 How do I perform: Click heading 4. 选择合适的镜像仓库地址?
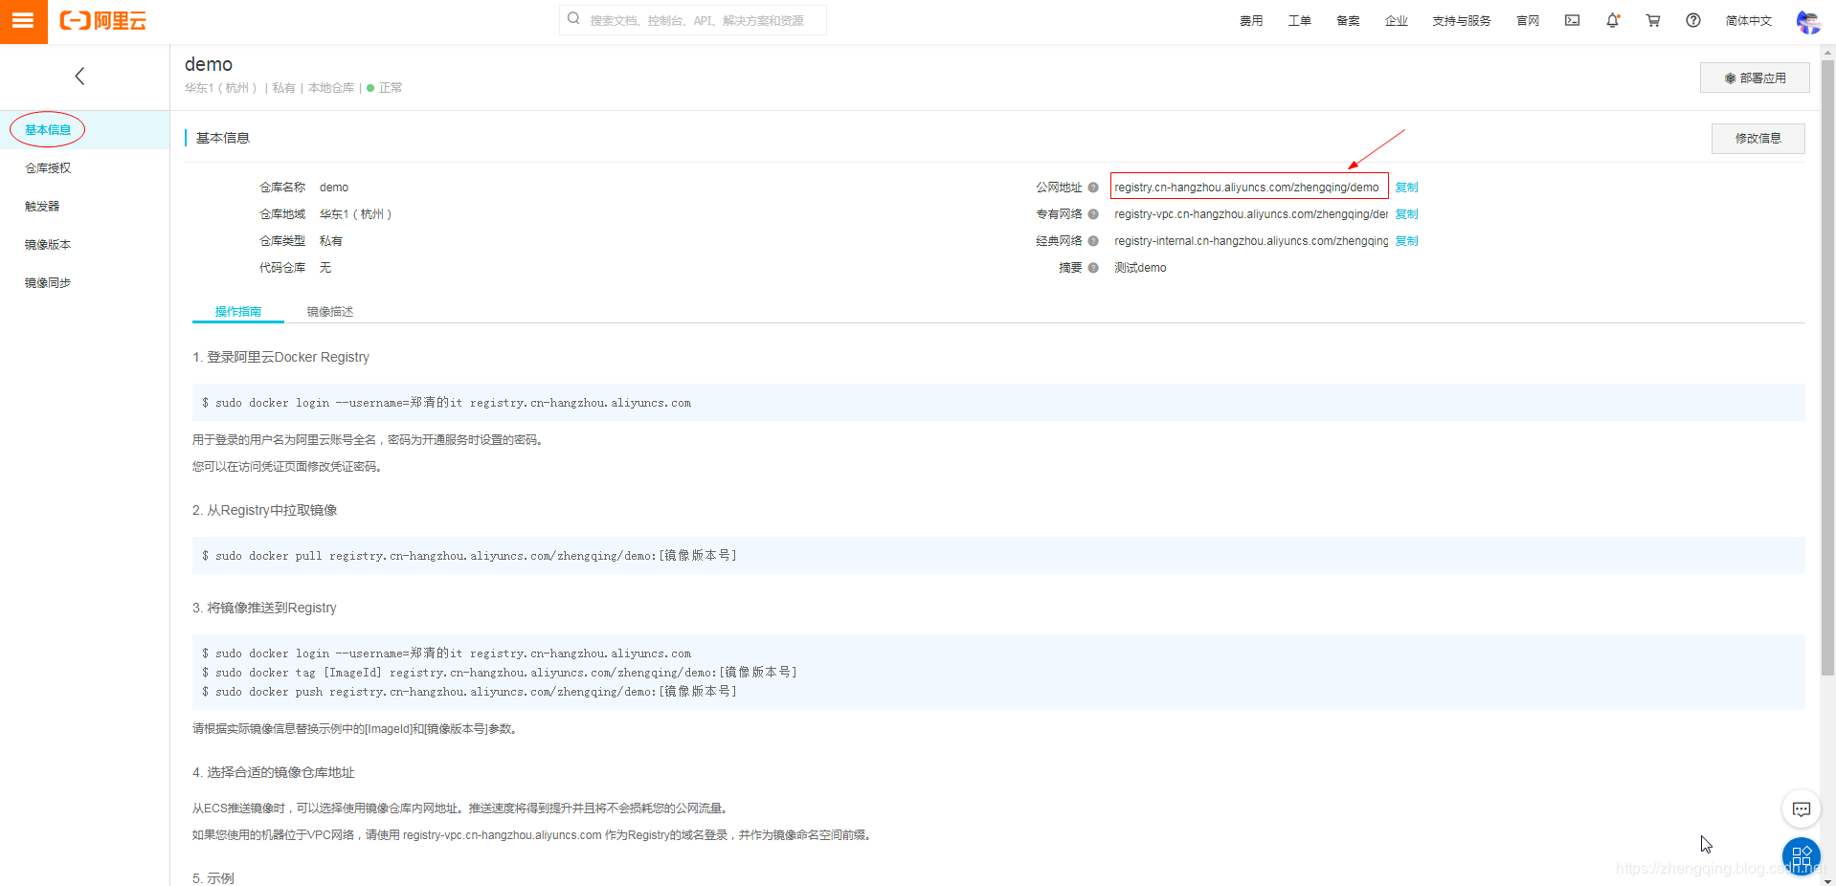point(273,772)
